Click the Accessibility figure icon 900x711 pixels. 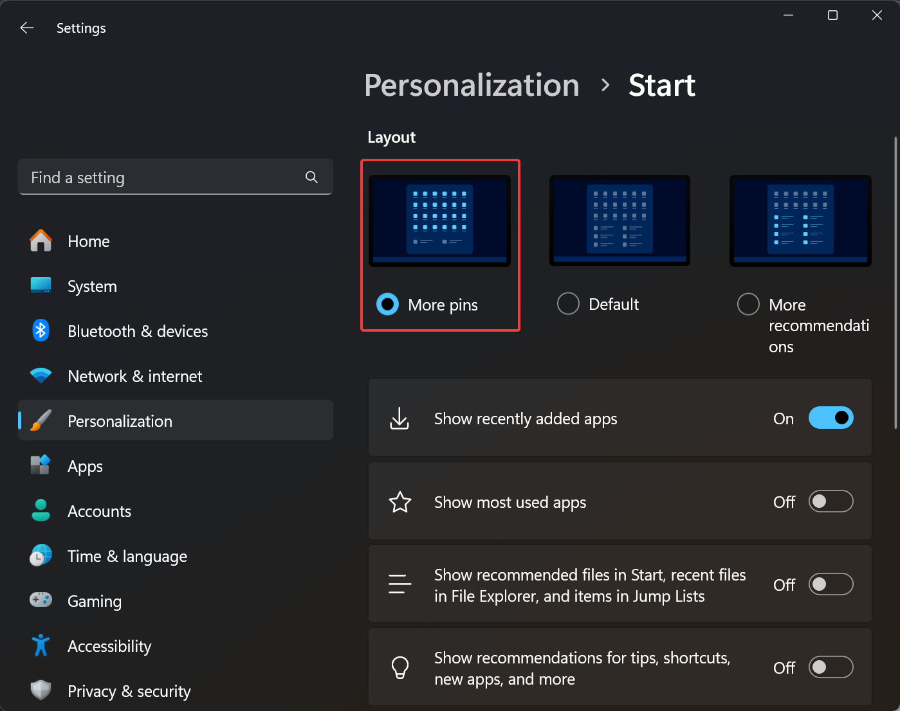tap(41, 645)
